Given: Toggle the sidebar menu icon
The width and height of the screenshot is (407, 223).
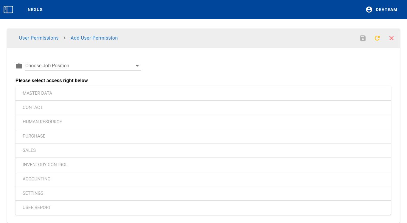Looking at the screenshot, I should (x=8, y=10).
